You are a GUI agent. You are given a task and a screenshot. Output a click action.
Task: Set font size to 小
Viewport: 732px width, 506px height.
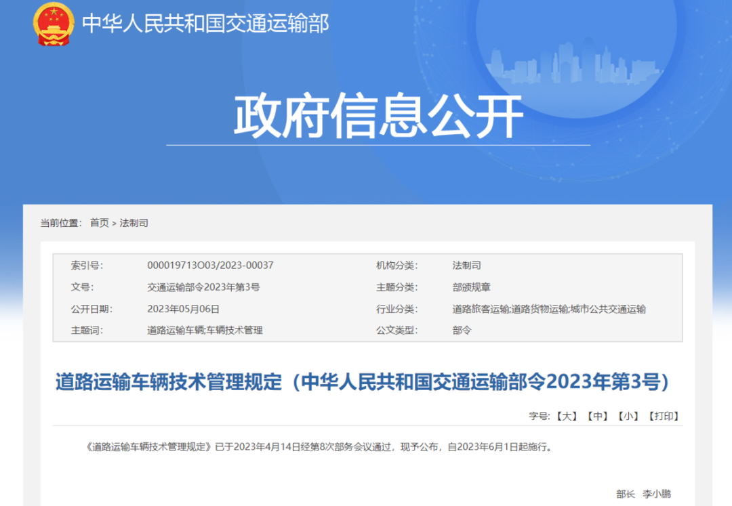point(628,416)
